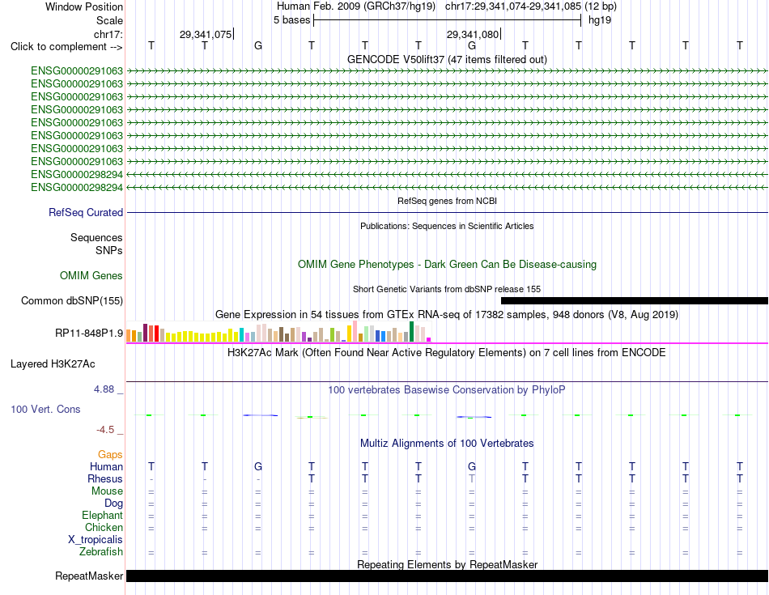Image resolution: width=769 pixels, height=595 pixels.
Task: Click "Click to complement -->" to complement the bases
Action: [66, 47]
